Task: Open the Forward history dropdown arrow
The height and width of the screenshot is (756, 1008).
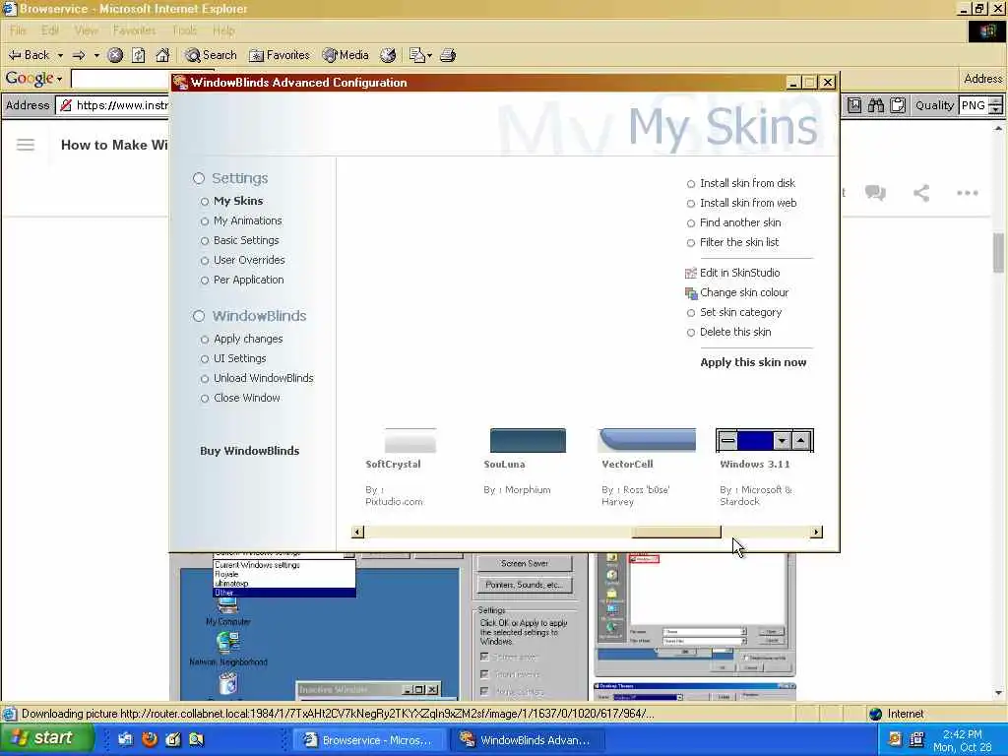Action: coord(96,55)
